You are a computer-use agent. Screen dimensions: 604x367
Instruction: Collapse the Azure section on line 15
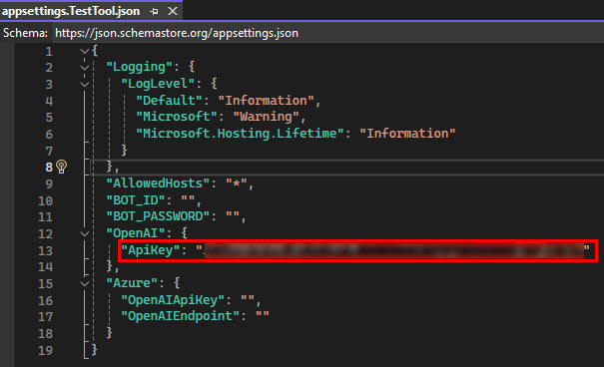point(84,283)
